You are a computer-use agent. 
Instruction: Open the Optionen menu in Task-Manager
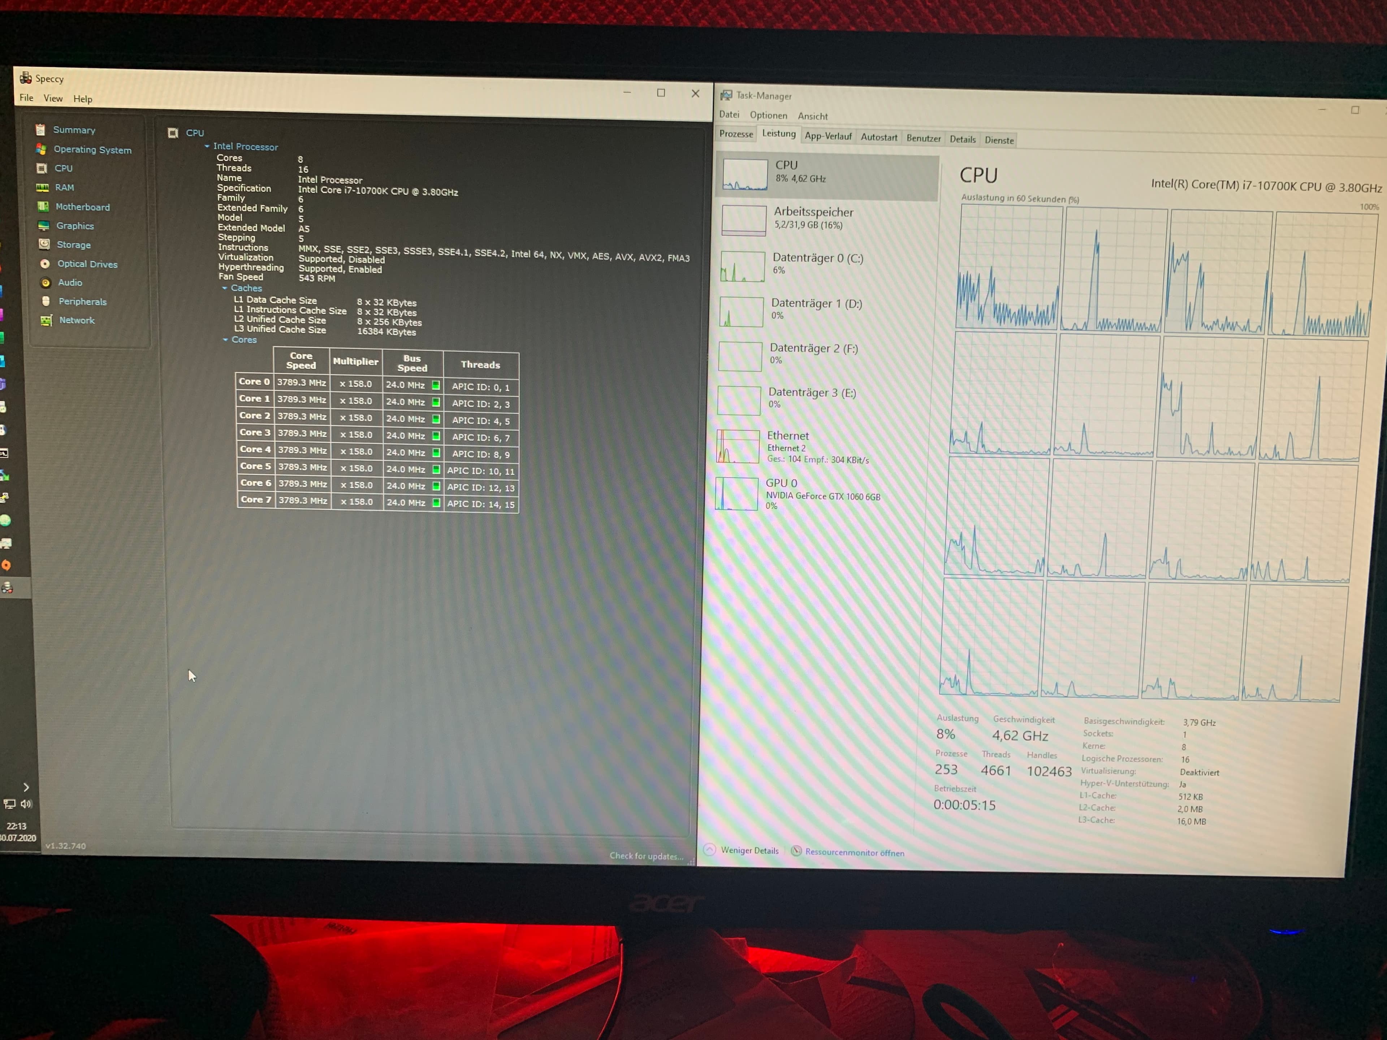coord(768,115)
